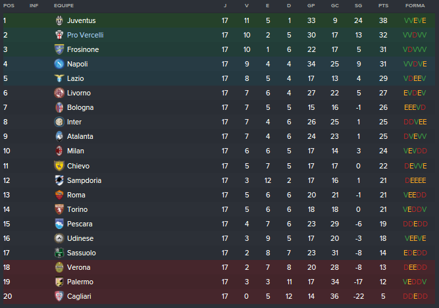This screenshot has height=308, width=439.
Task: Click the EQUIPE column header
Action: [64, 5]
